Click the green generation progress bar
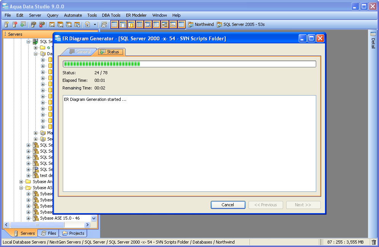Image resolution: width=379 pixels, height=247 pixels. tap(189, 64)
